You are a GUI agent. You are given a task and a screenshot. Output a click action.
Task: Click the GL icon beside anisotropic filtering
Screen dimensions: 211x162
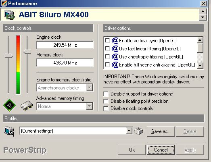pyautogui.click(x=115, y=57)
